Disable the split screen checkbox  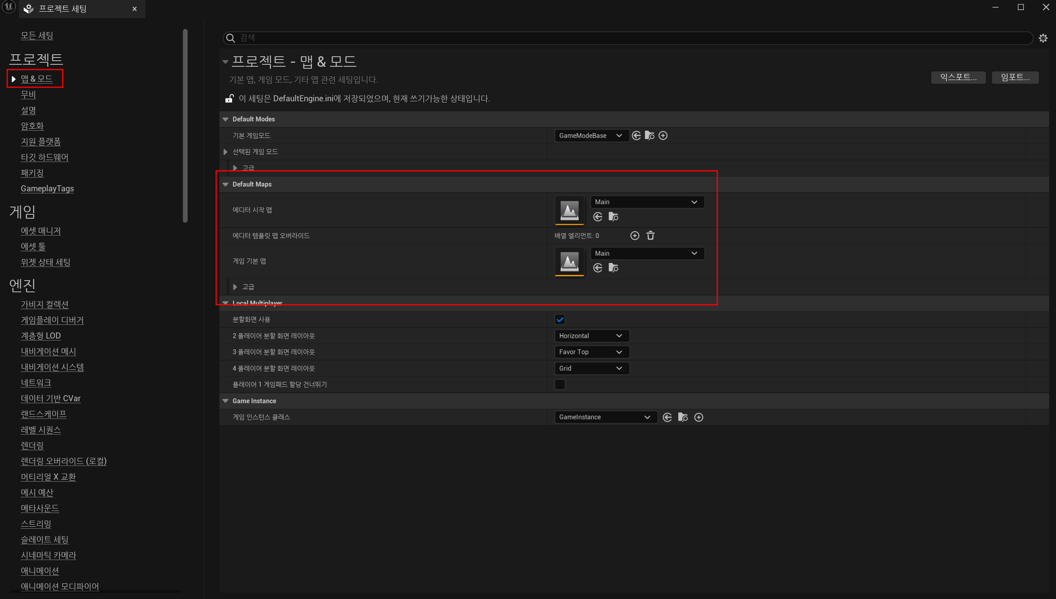[560, 320]
